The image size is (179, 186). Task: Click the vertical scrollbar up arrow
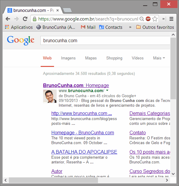tap(173, 35)
